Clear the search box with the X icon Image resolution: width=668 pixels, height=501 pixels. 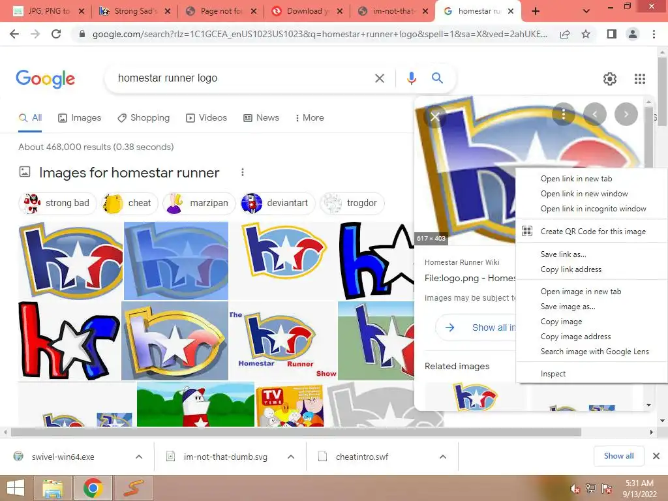[x=379, y=78]
